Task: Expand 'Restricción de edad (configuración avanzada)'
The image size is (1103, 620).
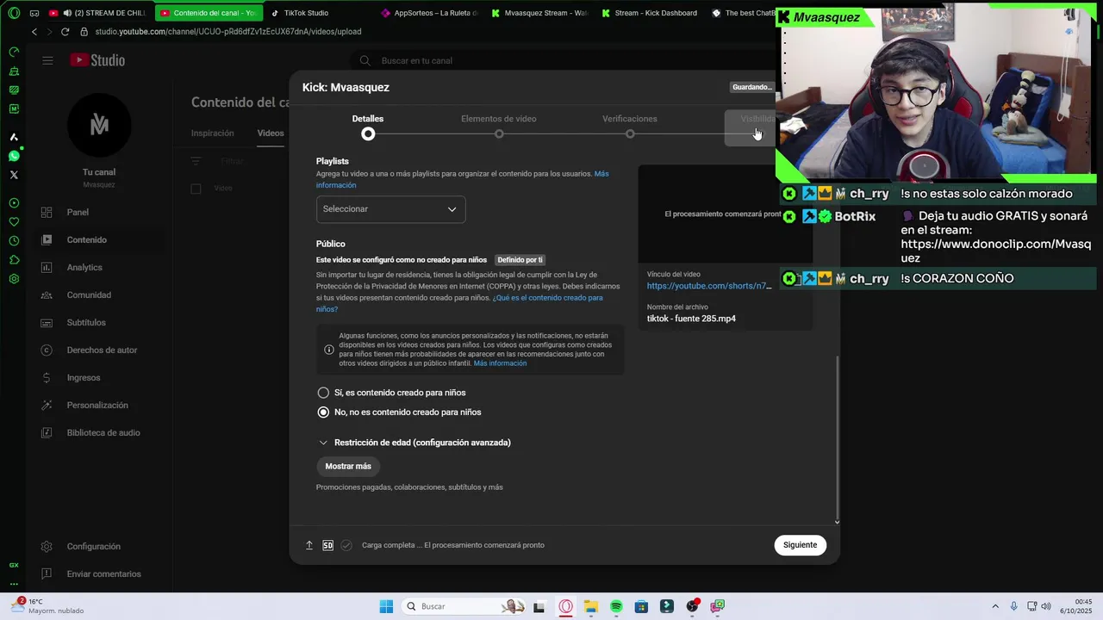Action: (414, 443)
